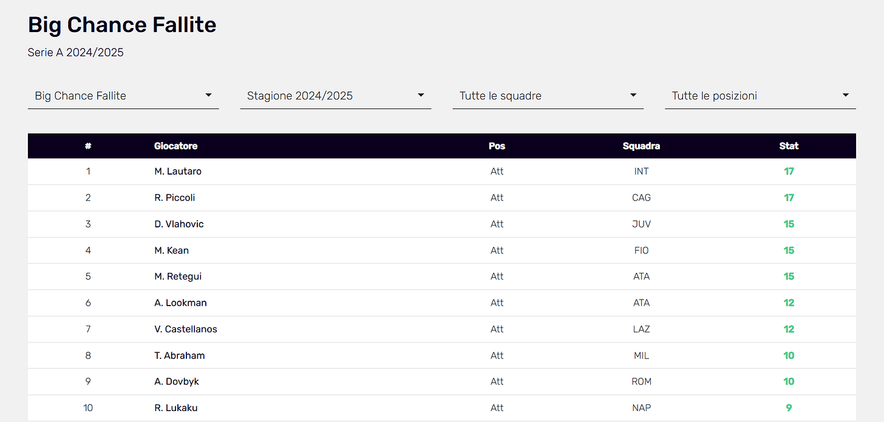Click stat value 15 for M. Kean
This screenshot has height=422, width=884.
click(789, 250)
